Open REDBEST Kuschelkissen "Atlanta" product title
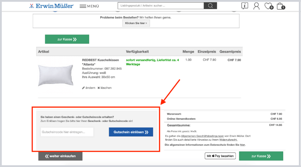Viewport: 301px width, 167px height. point(101,62)
